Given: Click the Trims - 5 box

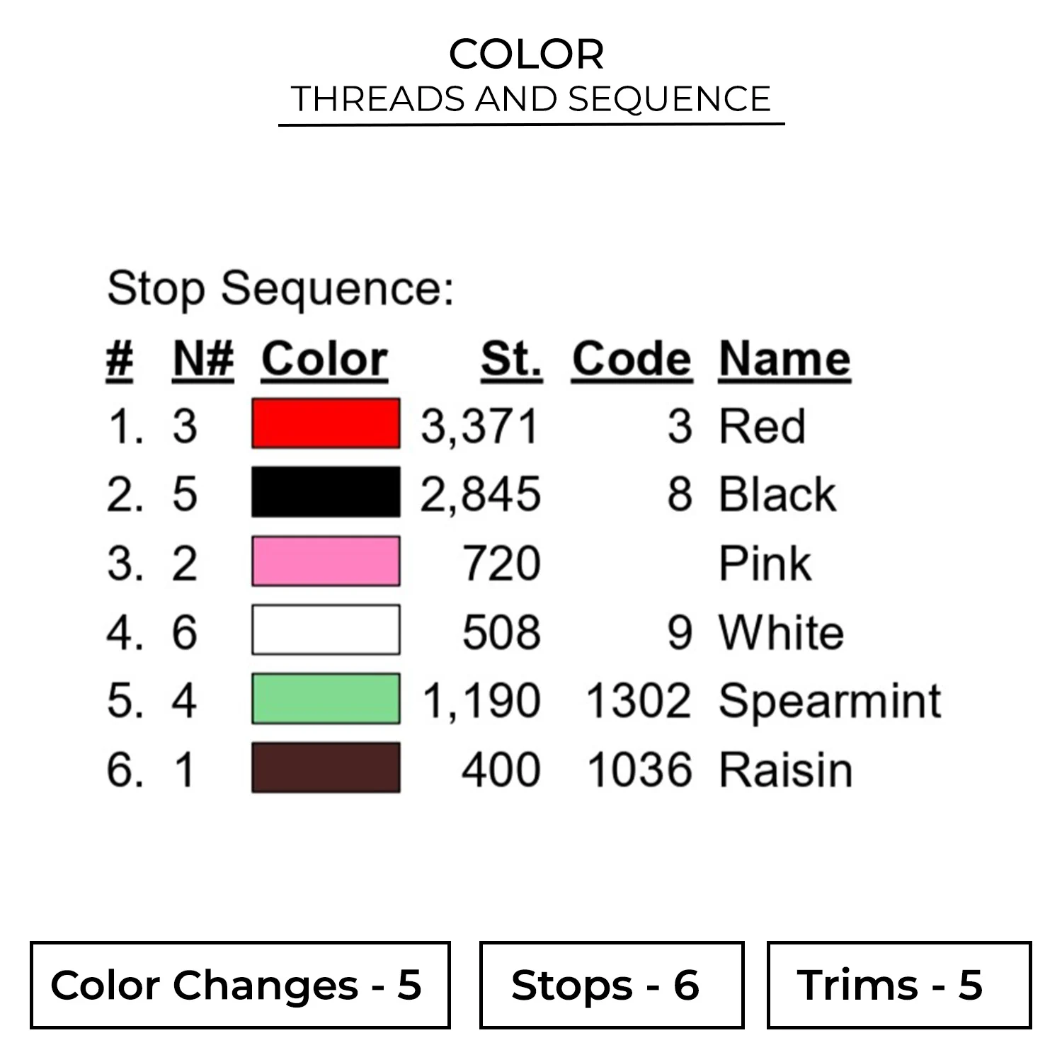Looking at the screenshot, I should click(898, 985).
